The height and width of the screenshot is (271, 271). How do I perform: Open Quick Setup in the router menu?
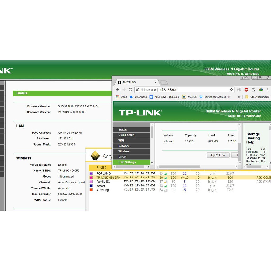[x=132, y=135]
